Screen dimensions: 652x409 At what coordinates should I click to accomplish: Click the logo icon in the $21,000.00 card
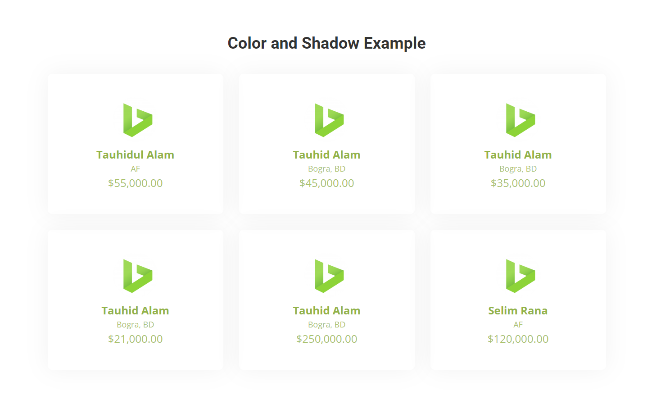(137, 276)
